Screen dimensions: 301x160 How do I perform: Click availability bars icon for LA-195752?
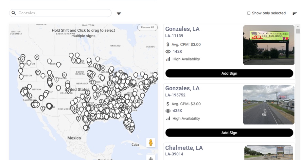(168, 118)
